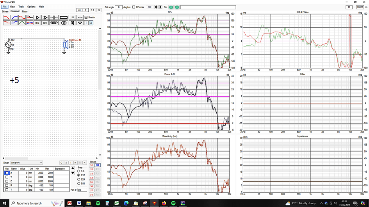369x207 pixels.
Task: Add the transformer double-circle component
Action: click(64, 23)
